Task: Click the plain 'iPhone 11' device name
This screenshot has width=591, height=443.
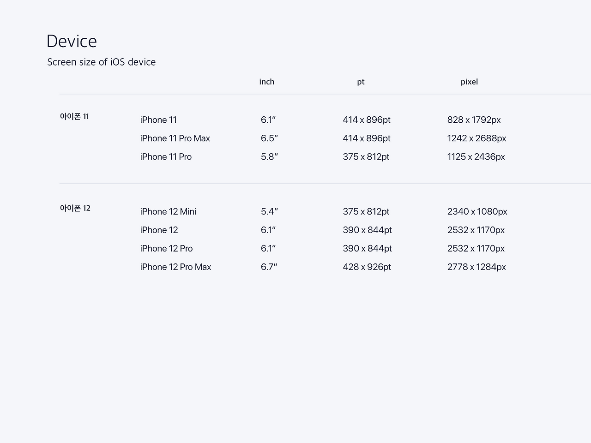Action: (158, 120)
